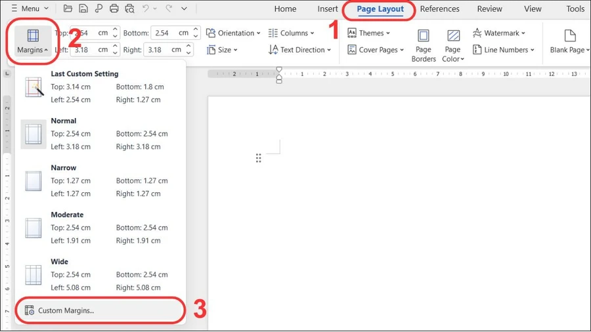This screenshot has height=332, width=591.
Task: Switch to the Insert tab
Action: tap(327, 9)
